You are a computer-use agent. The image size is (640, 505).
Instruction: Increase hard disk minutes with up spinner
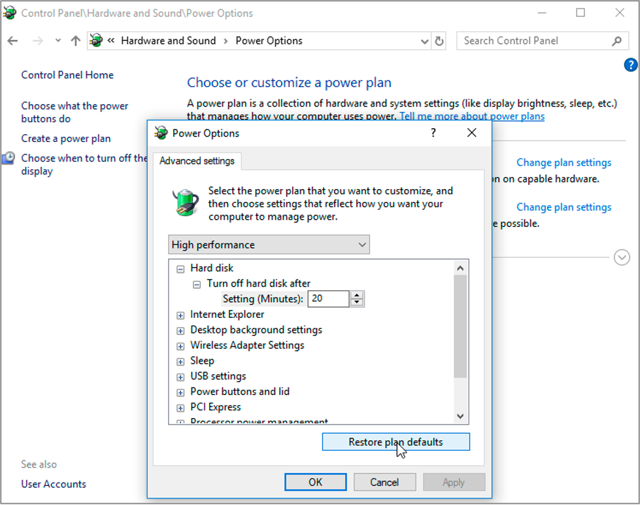click(357, 295)
